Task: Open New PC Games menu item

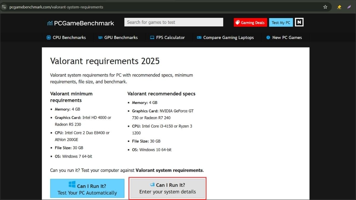Action: (x=284, y=38)
